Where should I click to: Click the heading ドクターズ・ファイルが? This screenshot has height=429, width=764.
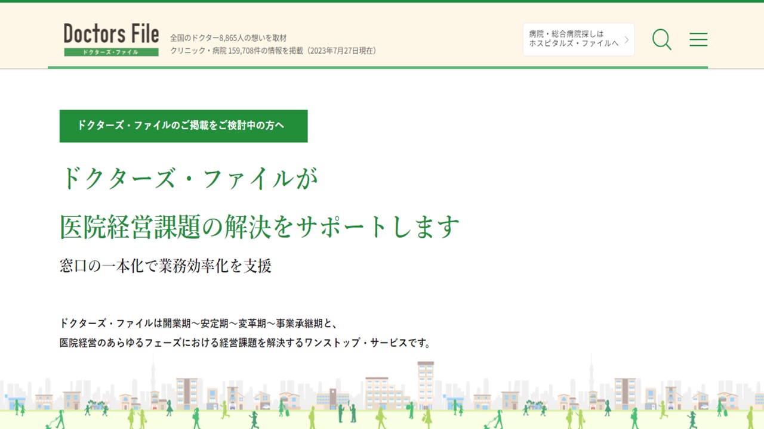(189, 179)
